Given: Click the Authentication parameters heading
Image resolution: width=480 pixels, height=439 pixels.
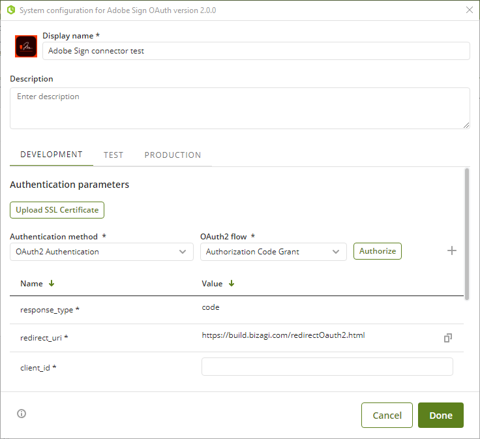Looking at the screenshot, I should [x=70, y=185].
